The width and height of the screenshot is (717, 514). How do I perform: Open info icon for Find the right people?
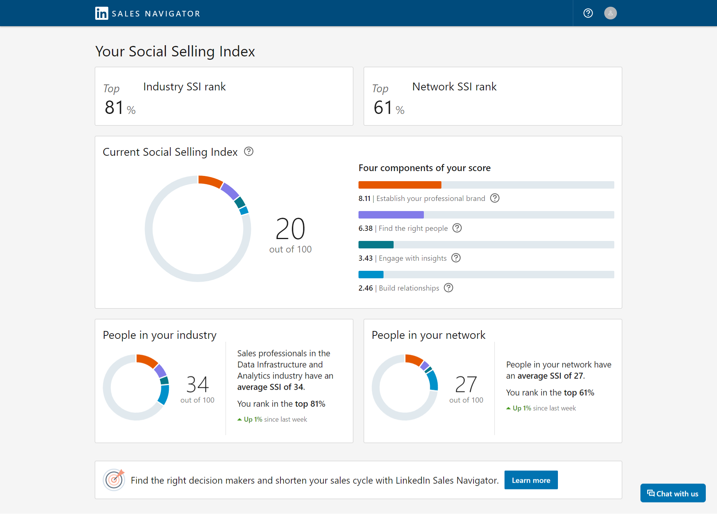pos(457,228)
